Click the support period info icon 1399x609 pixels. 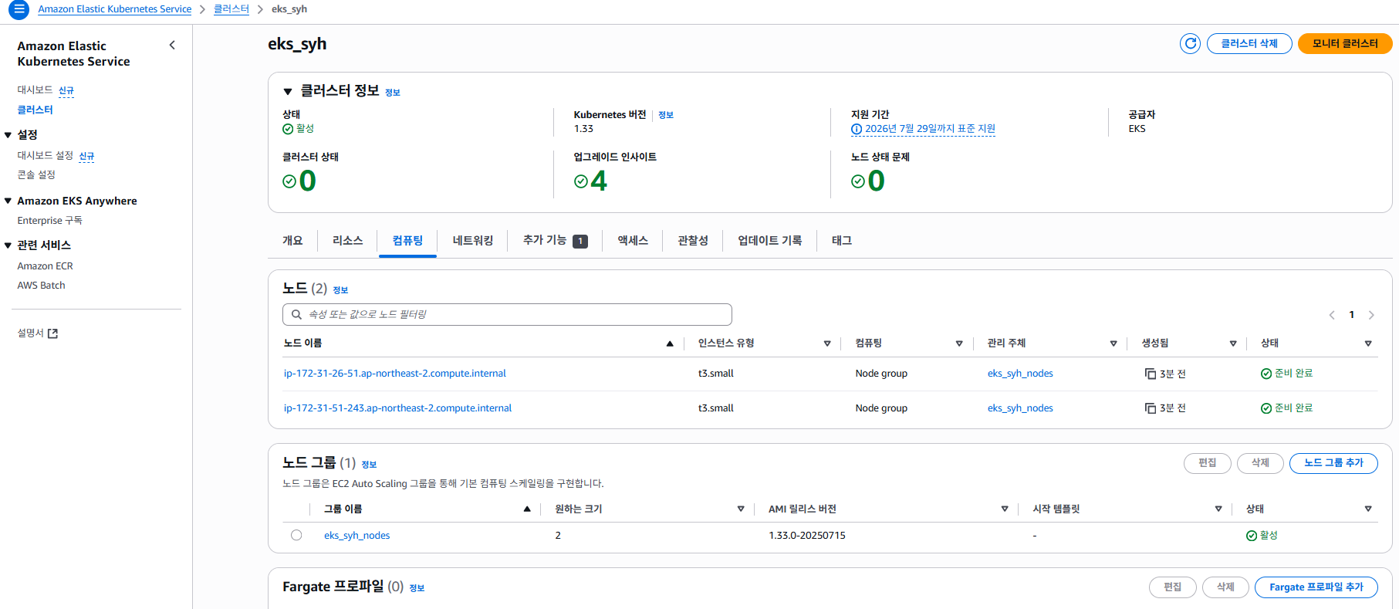click(857, 129)
